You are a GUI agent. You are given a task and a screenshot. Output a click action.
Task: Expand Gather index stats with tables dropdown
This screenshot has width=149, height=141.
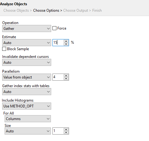tap(27, 91)
